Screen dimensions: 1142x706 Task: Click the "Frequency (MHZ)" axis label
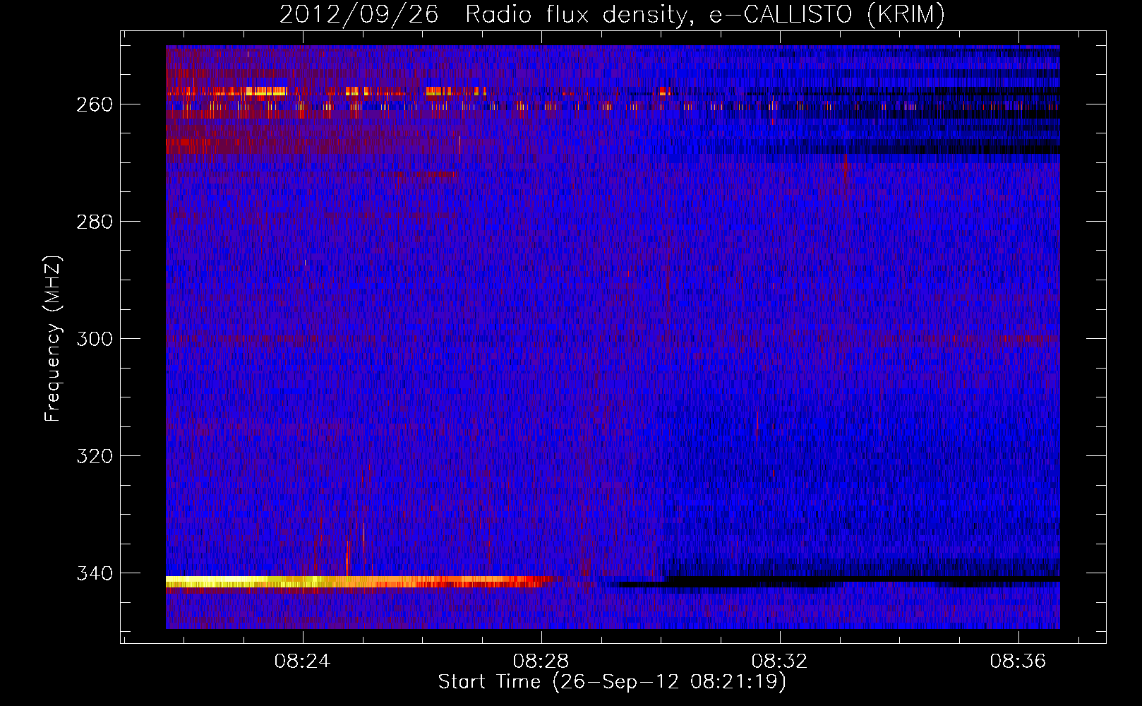pos(53,338)
